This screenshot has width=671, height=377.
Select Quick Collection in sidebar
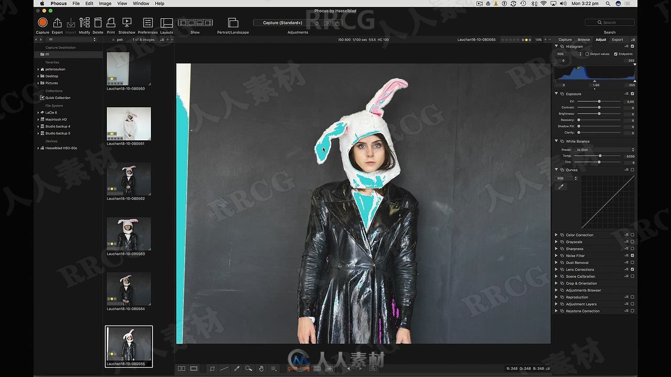tap(58, 98)
